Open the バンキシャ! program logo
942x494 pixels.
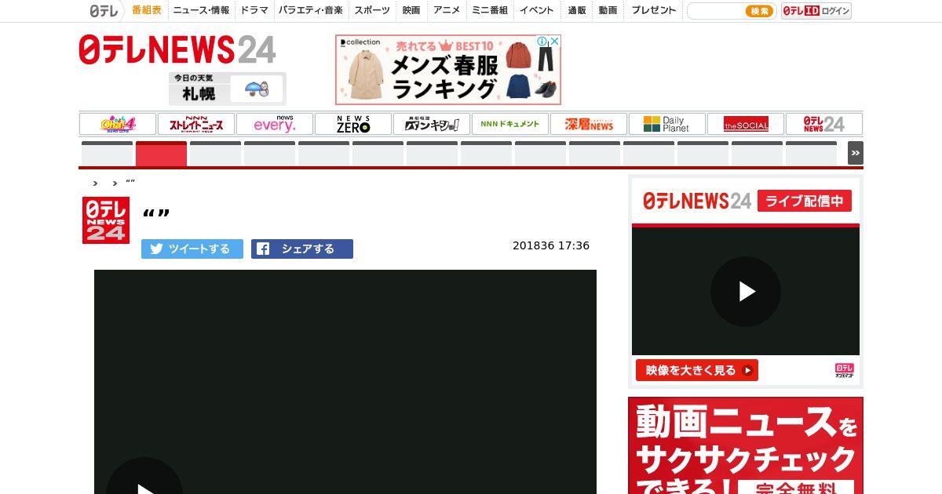tap(432, 124)
